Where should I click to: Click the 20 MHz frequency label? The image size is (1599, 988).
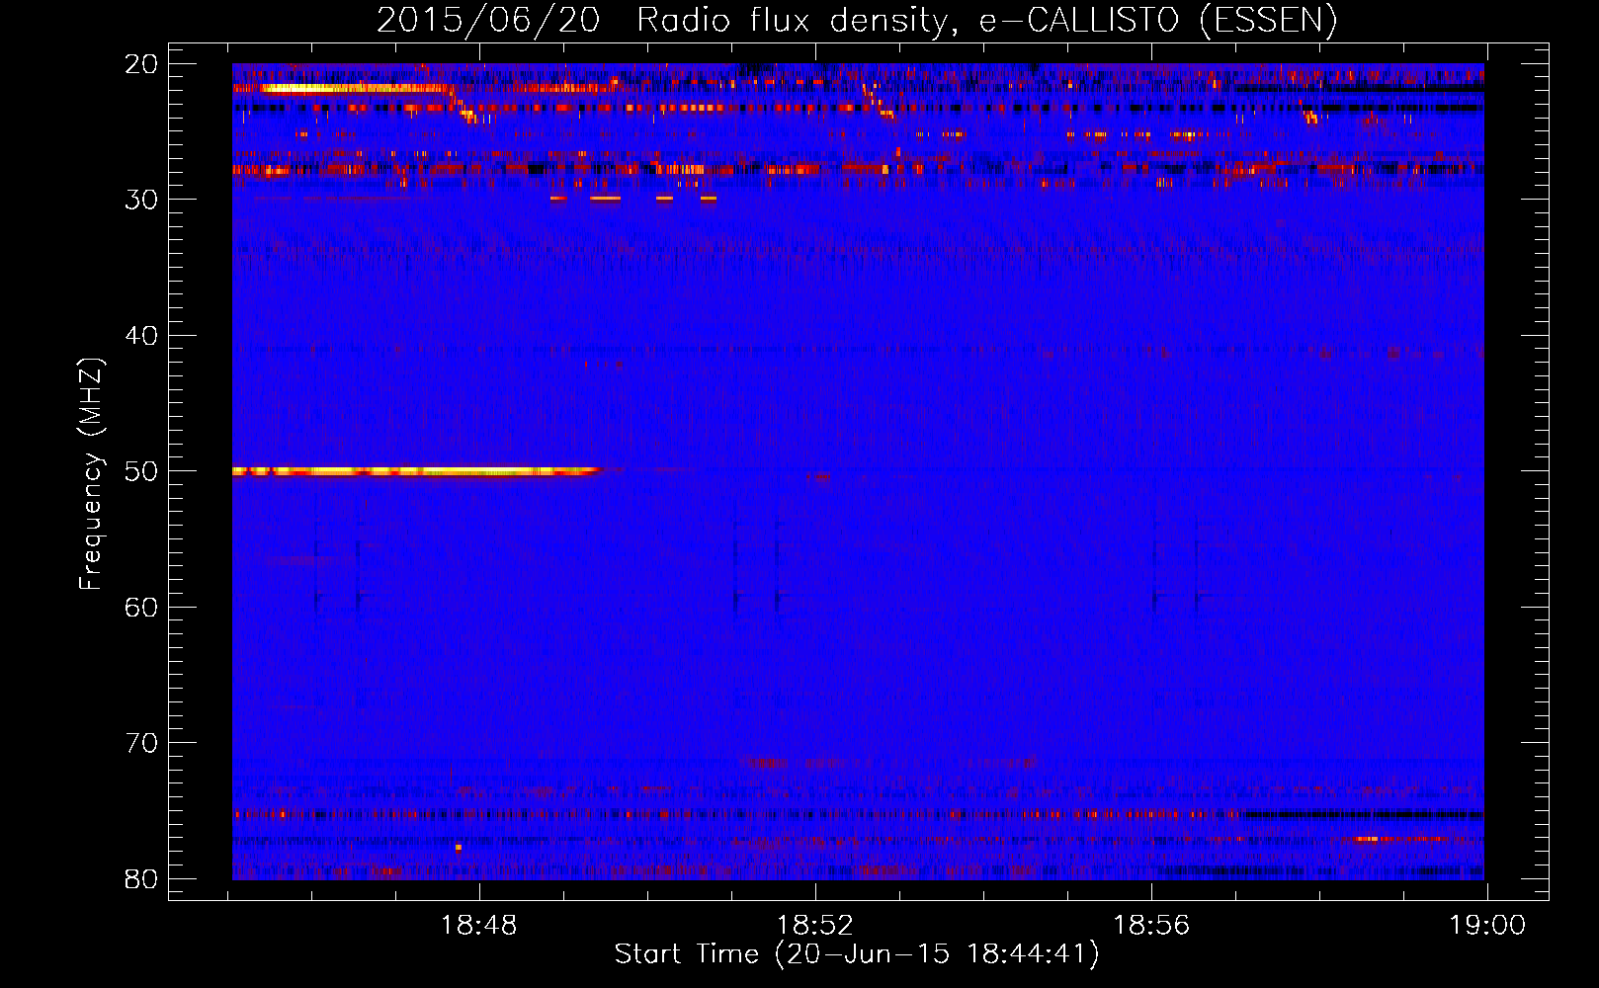(142, 64)
